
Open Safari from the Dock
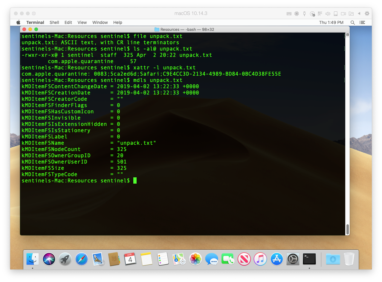[81, 259]
